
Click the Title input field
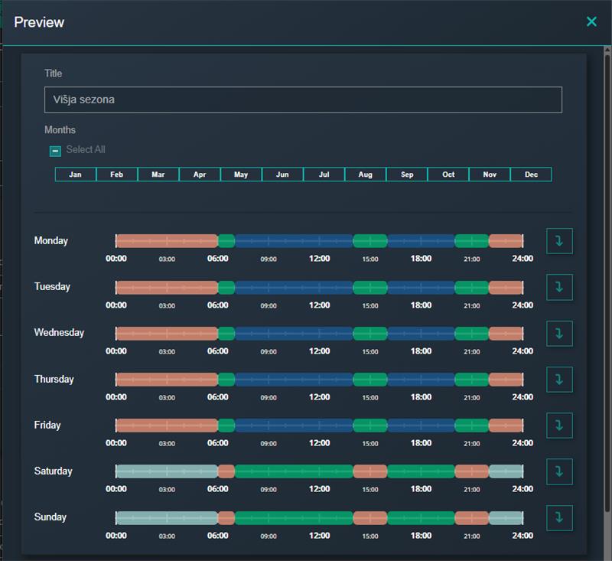[303, 99]
